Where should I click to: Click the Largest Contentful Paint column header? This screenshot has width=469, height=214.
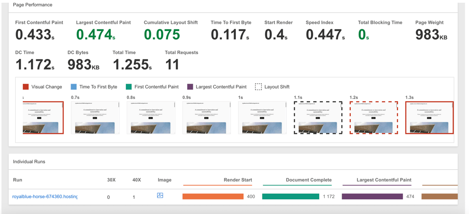pyautogui.click(x=384, y=180)
